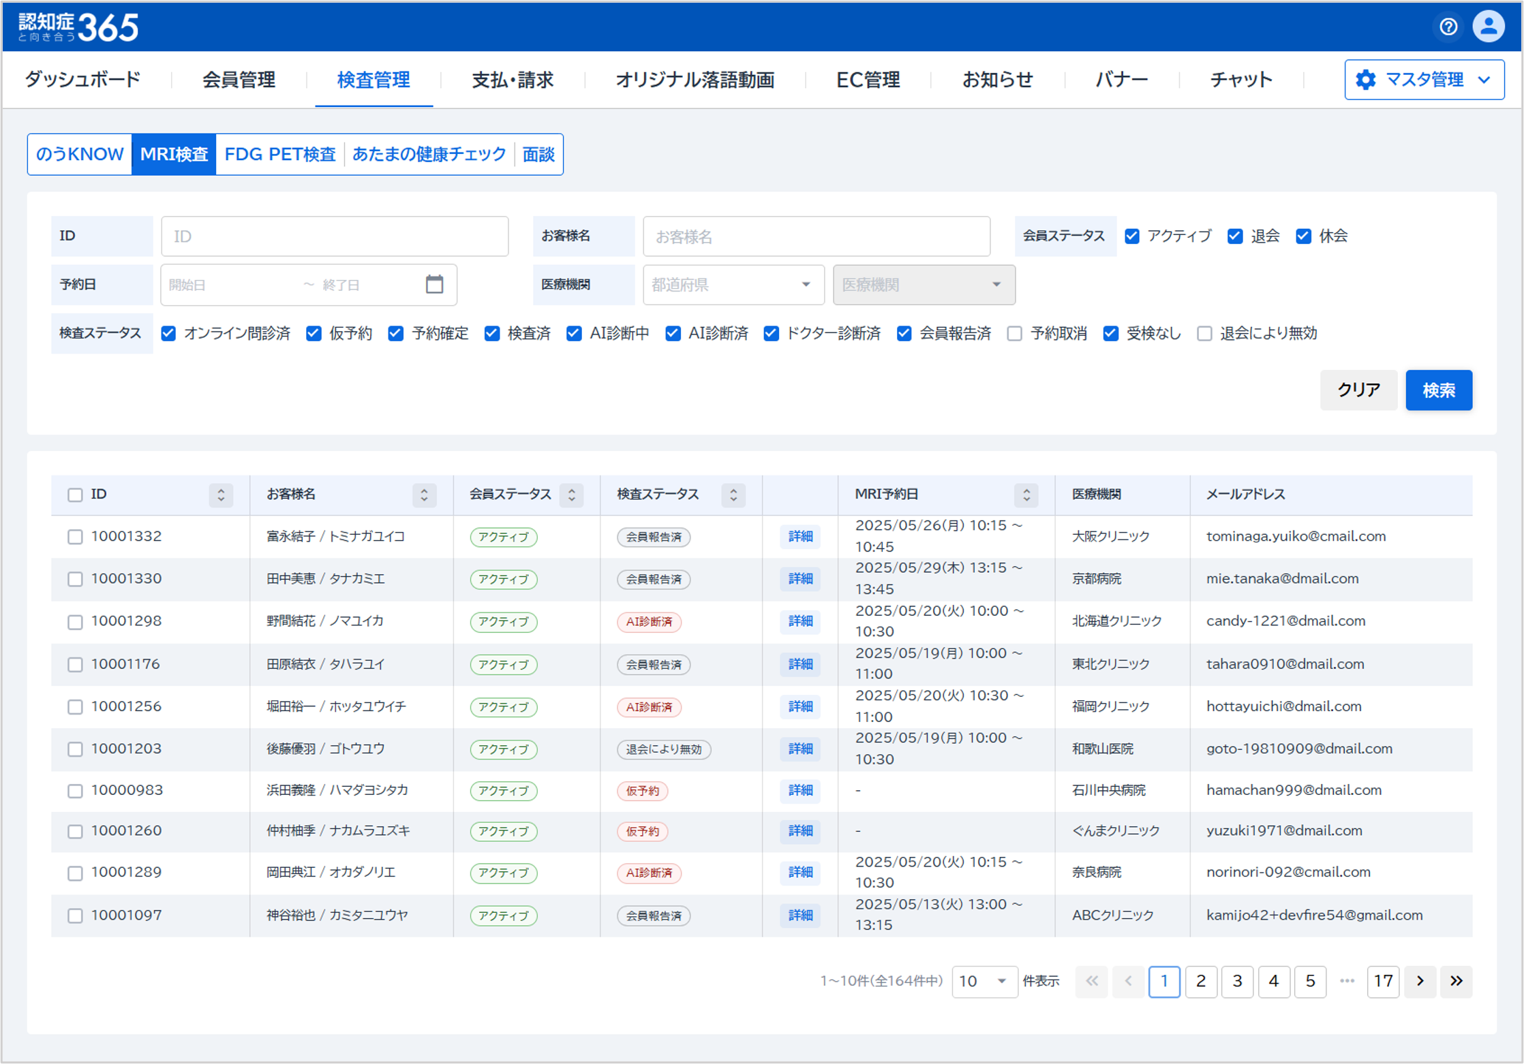Viewport: 1524px width, 1064px height.
Task: Open the calendar date picker icon
Action: pyautogui.click(x=434, y=284)
